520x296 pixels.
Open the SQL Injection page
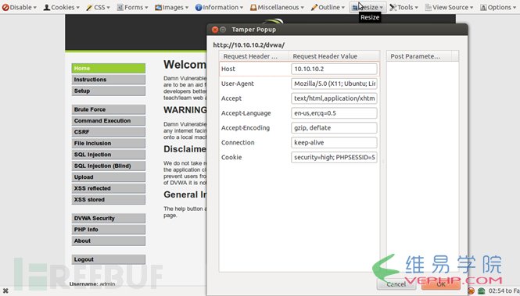click(109, 155)
